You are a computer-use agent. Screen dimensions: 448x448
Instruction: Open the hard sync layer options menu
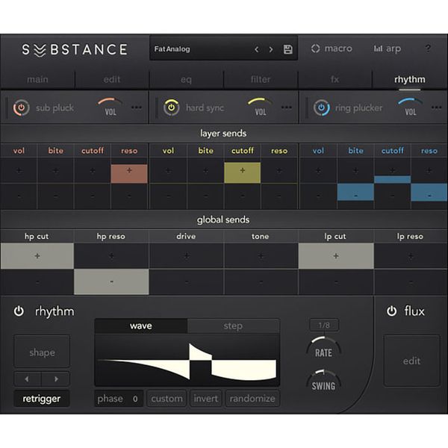[286, 108]
